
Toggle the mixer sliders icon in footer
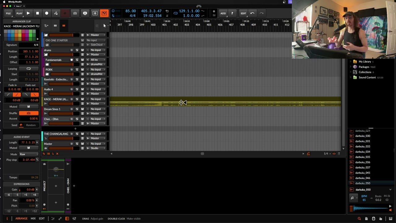tap(74, 219)
